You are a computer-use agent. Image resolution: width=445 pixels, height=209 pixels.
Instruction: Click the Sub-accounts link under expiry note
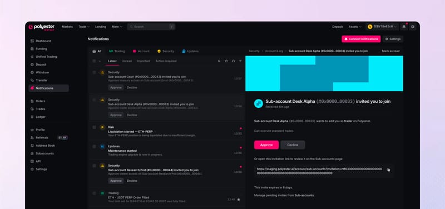coord(304,196)
